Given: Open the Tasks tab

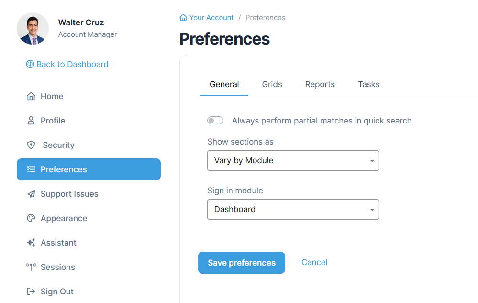Looking at the screenshot, I should 368,84.
